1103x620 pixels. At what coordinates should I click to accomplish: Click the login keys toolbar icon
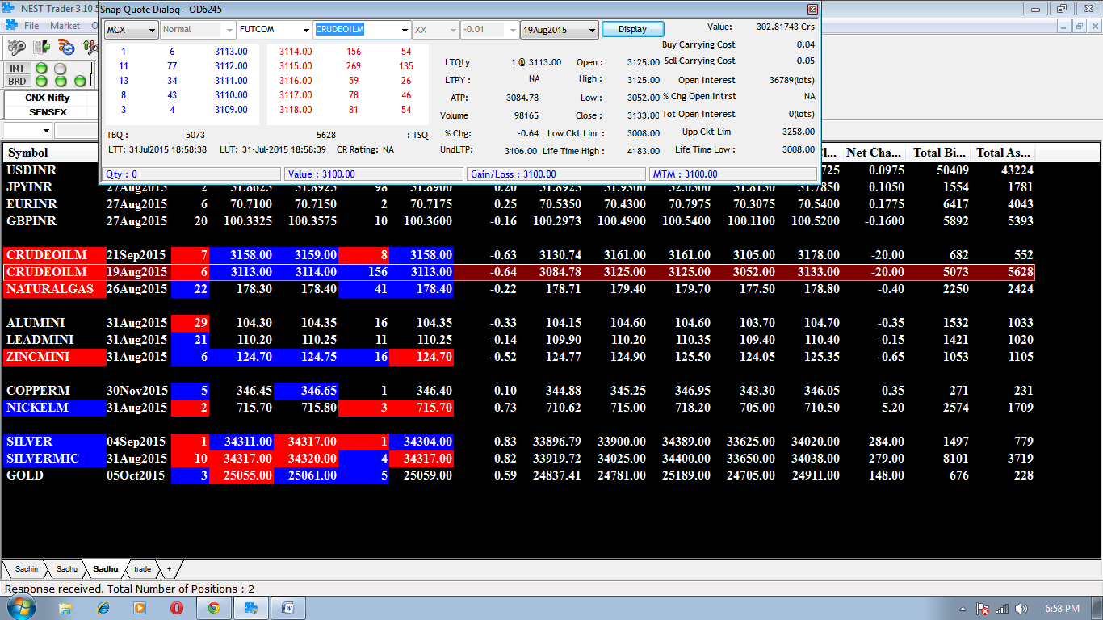[17, 48]
